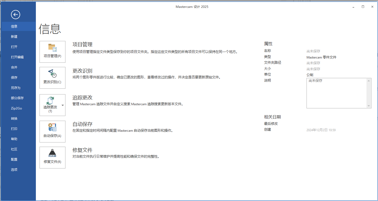Click the creation date 2024年12月2日 10:59
Screen dimensions: 378x201
pyautogui.click(x=321, y=130)
